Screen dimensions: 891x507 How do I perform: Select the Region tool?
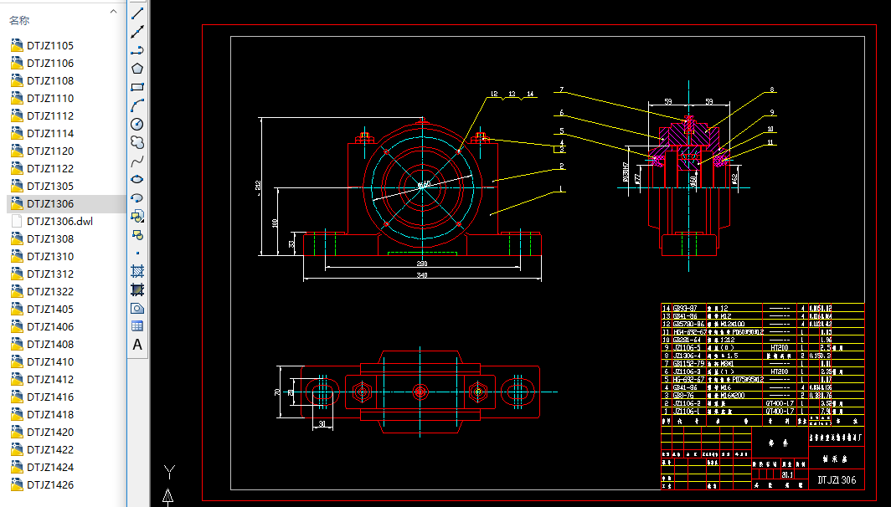(x=137, y=308)
